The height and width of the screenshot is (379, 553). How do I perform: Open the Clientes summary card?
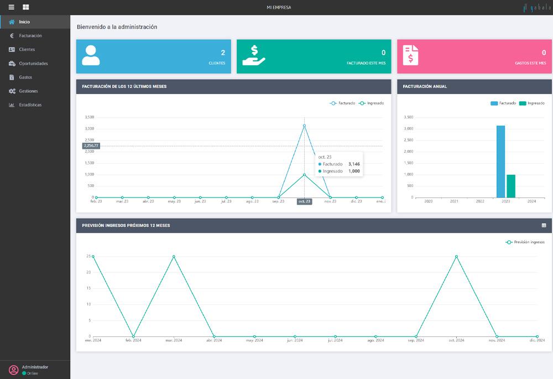click(153, 56)
